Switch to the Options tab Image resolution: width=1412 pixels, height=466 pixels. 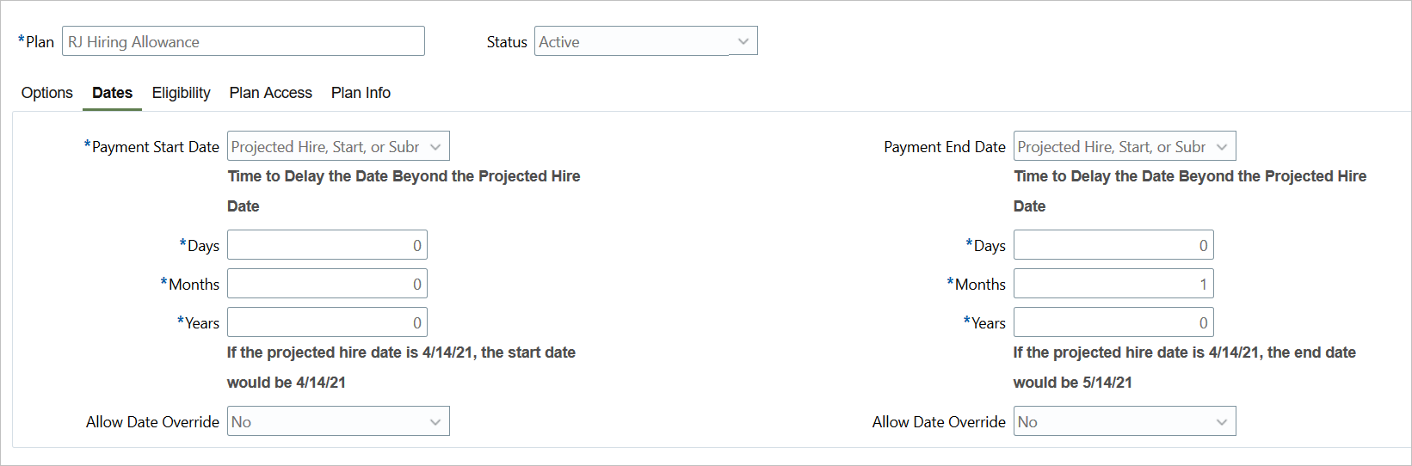47,93
